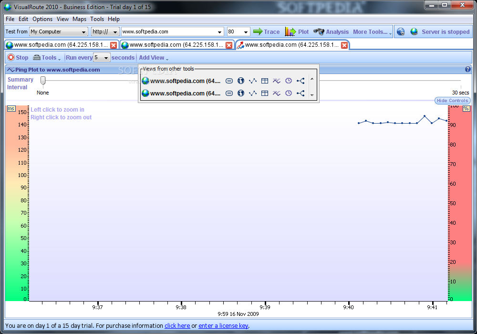Click the globe icon beside 'Server is stopped'
477x334 pixels.
click(414, 31)
